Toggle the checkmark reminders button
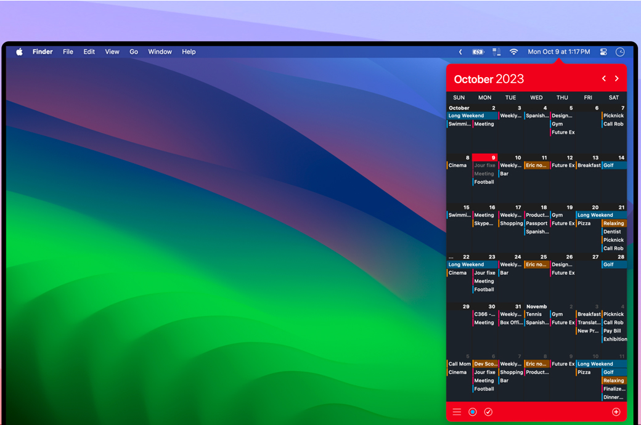641x425 pixels. pyautogui.click(x=488, y=412)
